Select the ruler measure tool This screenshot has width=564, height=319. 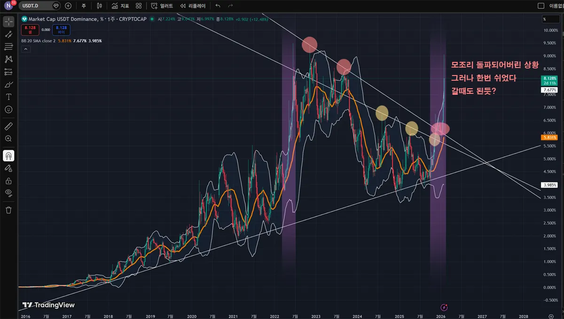(8, 126)
